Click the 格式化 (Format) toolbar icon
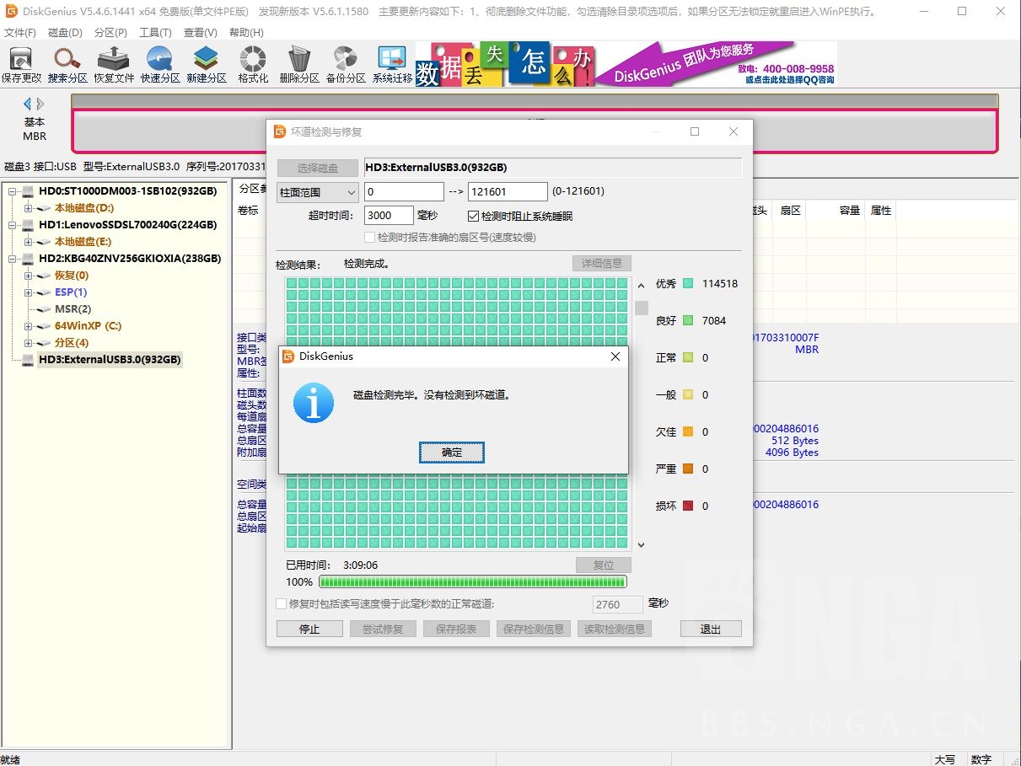The width and height of the screenshot is (1021, 766). 253,64
